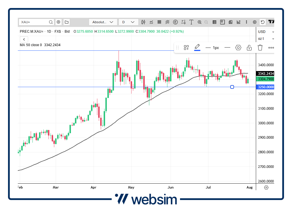Toggle the lock on the drawing

click(249, 48)
